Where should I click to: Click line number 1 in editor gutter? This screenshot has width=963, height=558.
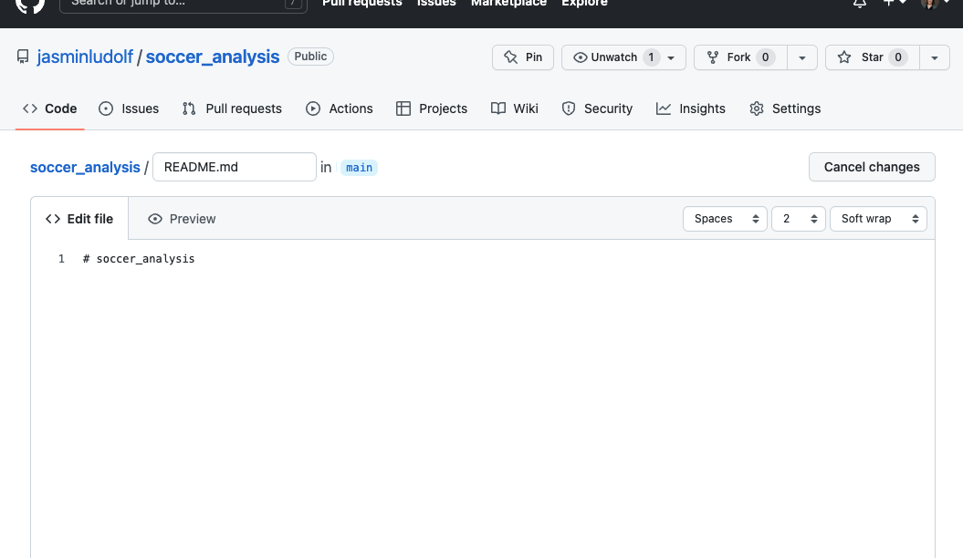point(61,259)
